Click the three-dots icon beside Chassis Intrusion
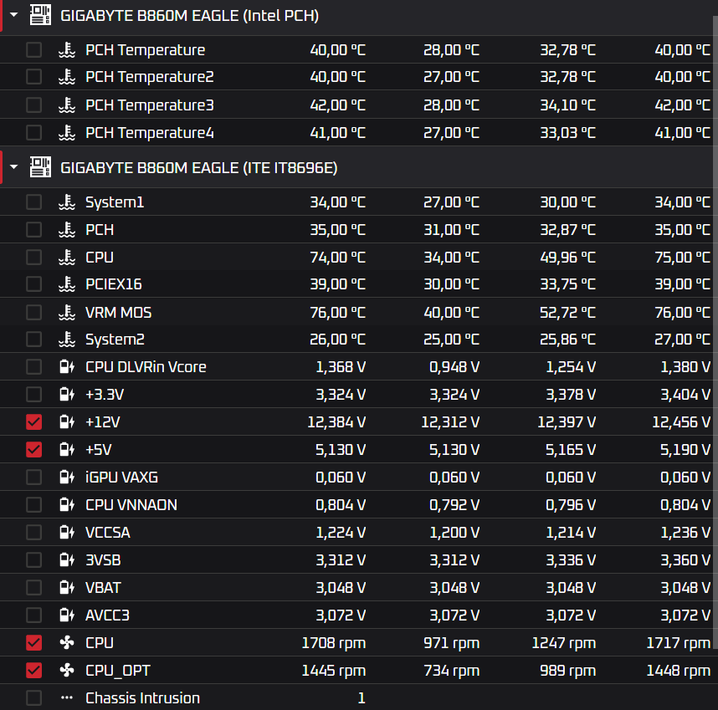This screenshot has height=710, width=718. click(x=67, y=698)
